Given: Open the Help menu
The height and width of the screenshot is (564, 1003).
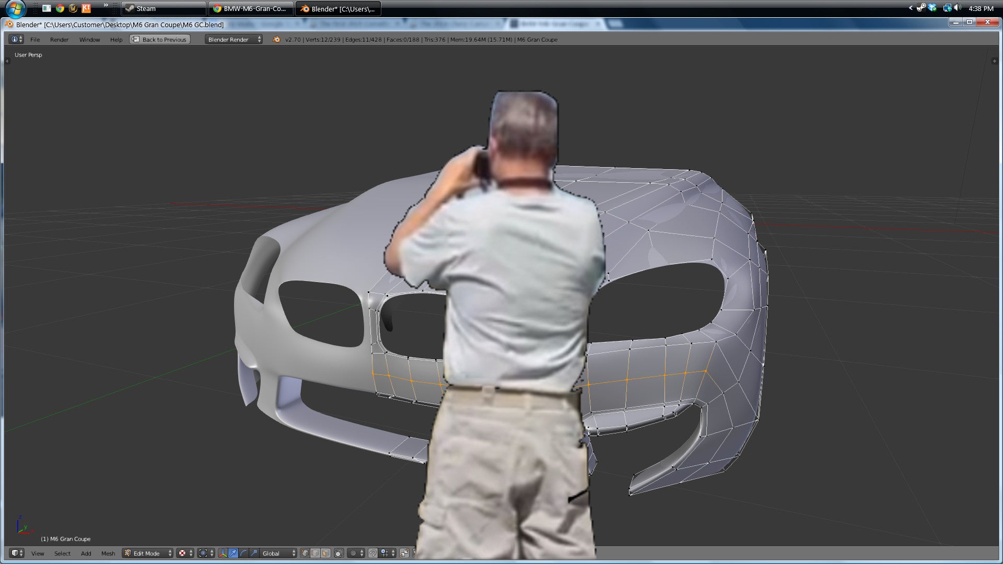Looking at the screenshot, I should tap(116, 40).
